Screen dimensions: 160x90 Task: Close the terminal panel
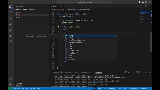point(149,72)
